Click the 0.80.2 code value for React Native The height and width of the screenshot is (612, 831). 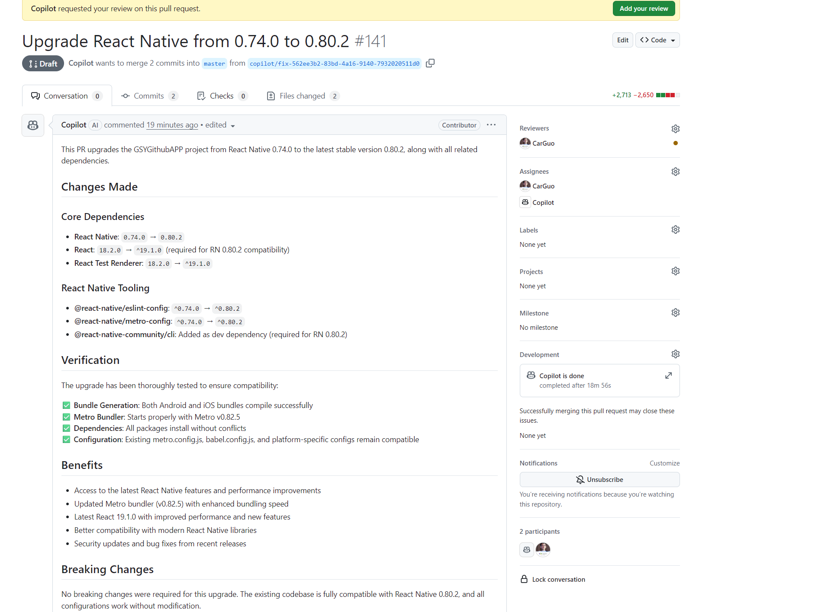pos(171,237)
